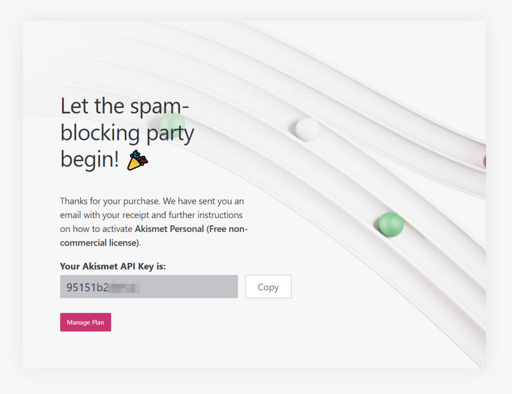Click the white marble on the upper track
This screenshot has height=394, width=512.
pyautogui.click(x=307, y=129)
